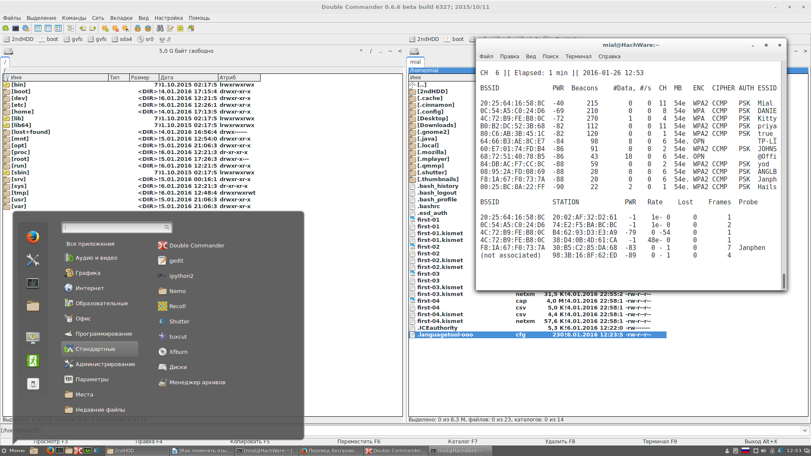
Task: Select sda4 drive button in left panel
Action: 122,39
